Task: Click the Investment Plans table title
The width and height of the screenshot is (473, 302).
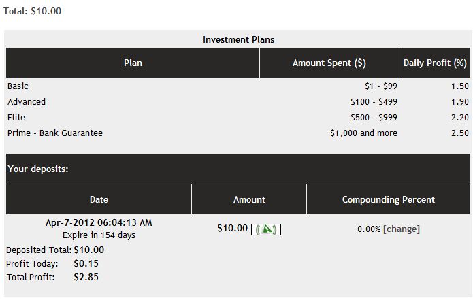Action: pyautogui.click(x=238, y=40)
